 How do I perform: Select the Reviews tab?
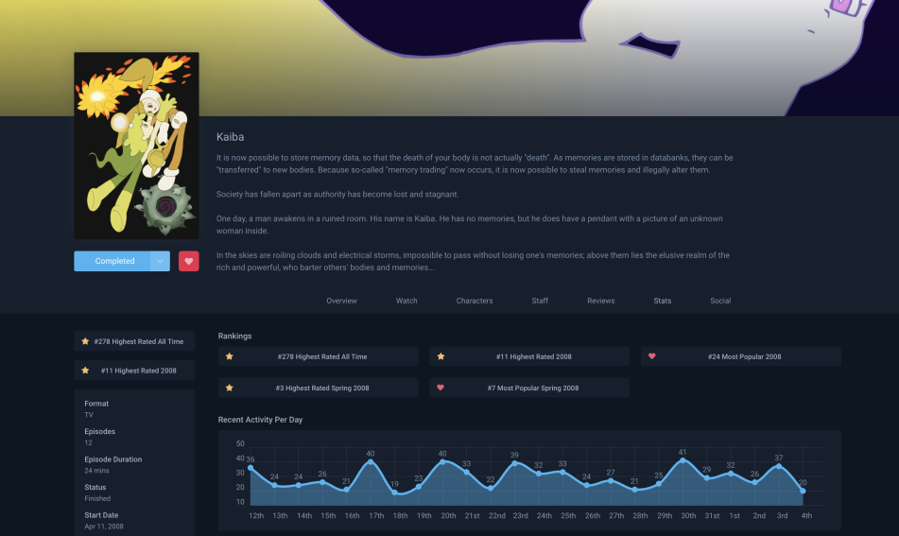coord(601,301)
